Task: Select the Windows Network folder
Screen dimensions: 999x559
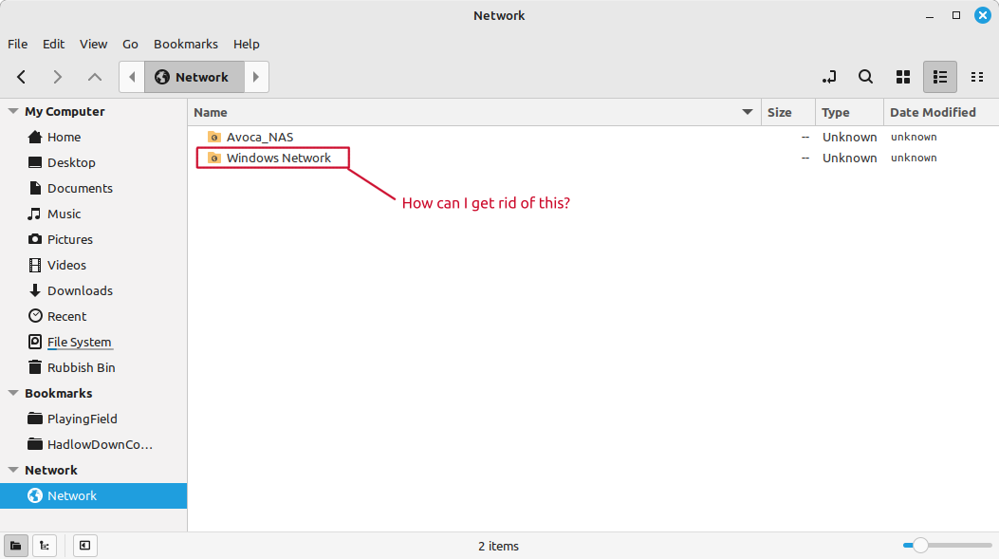Action: point(278,158)
